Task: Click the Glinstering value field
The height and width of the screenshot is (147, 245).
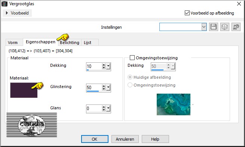Action: click(94, 87)
